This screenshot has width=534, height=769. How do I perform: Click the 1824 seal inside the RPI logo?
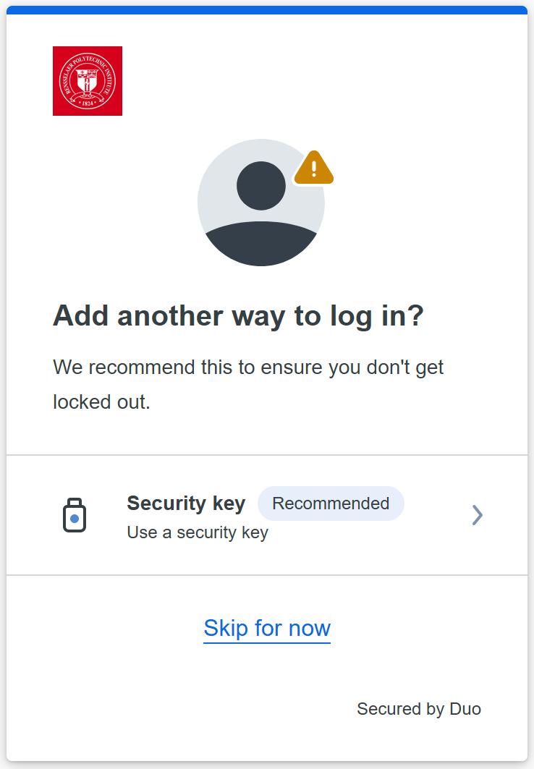pyautogui.click(x=87, y=103)
